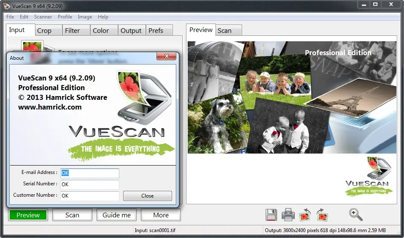Click the Customer Number field
404x238 pixels.
point(90,195)
